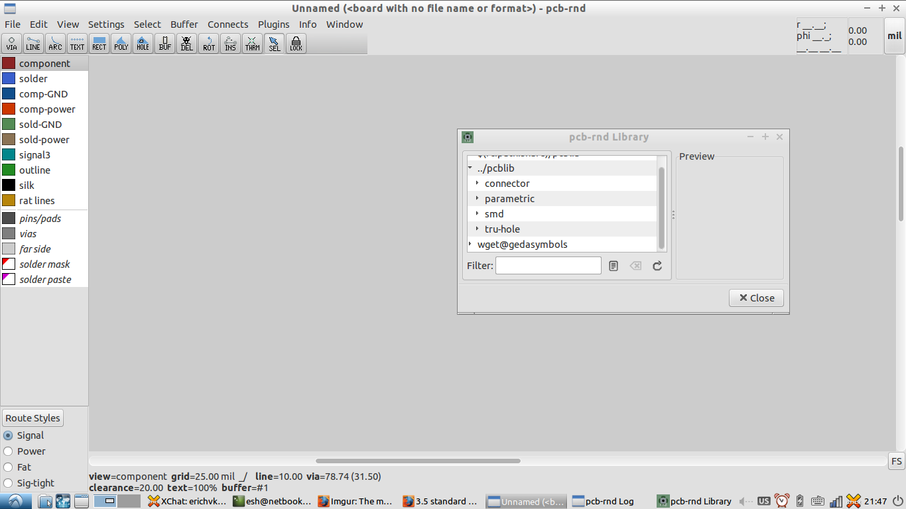Click the FS fullscreen button
The image size is (906, 509).
pyautogui.click(x=896, y=461)
